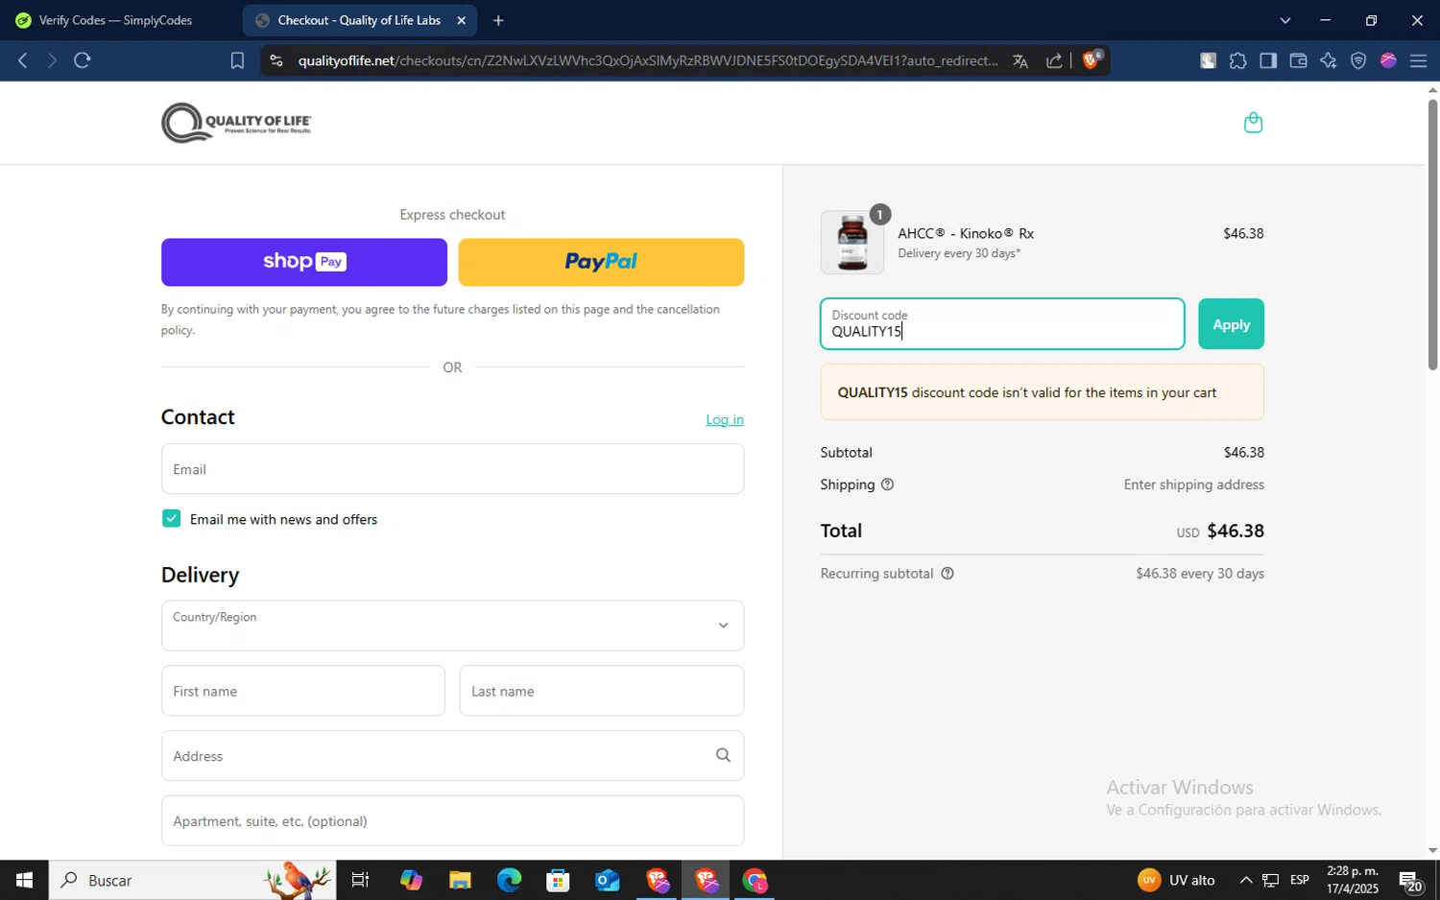Image resolution: width=1440 pixels, height=900 pixels.
Task: Open File Explorer from the taskbar
Action: pyautogui.click(x=460, y=880)
